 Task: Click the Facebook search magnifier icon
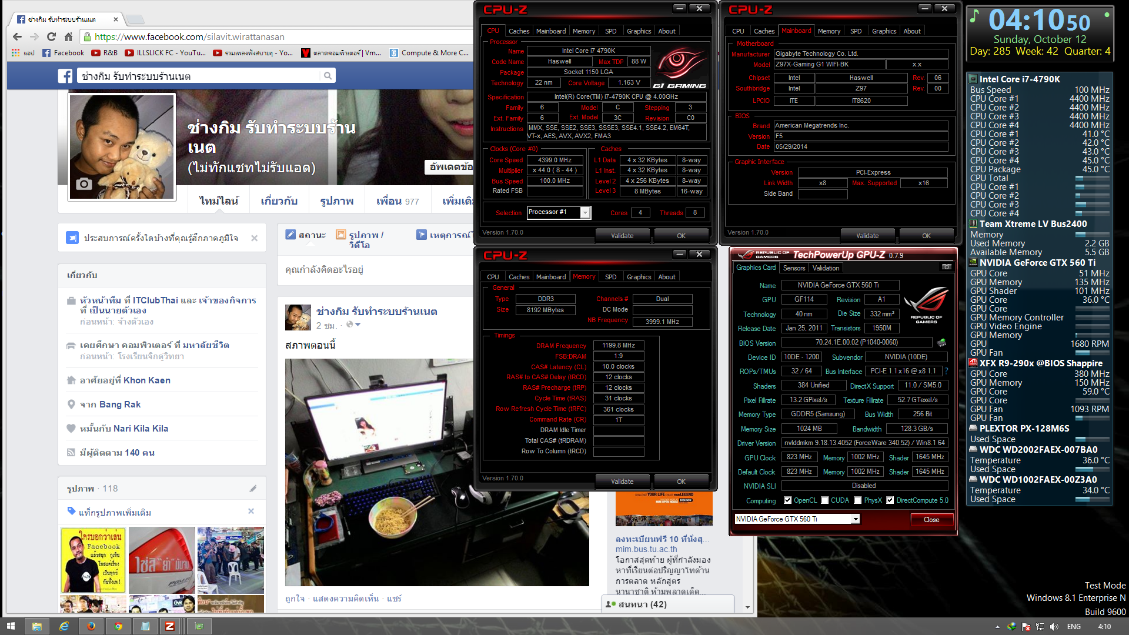[x=328, y=76]
